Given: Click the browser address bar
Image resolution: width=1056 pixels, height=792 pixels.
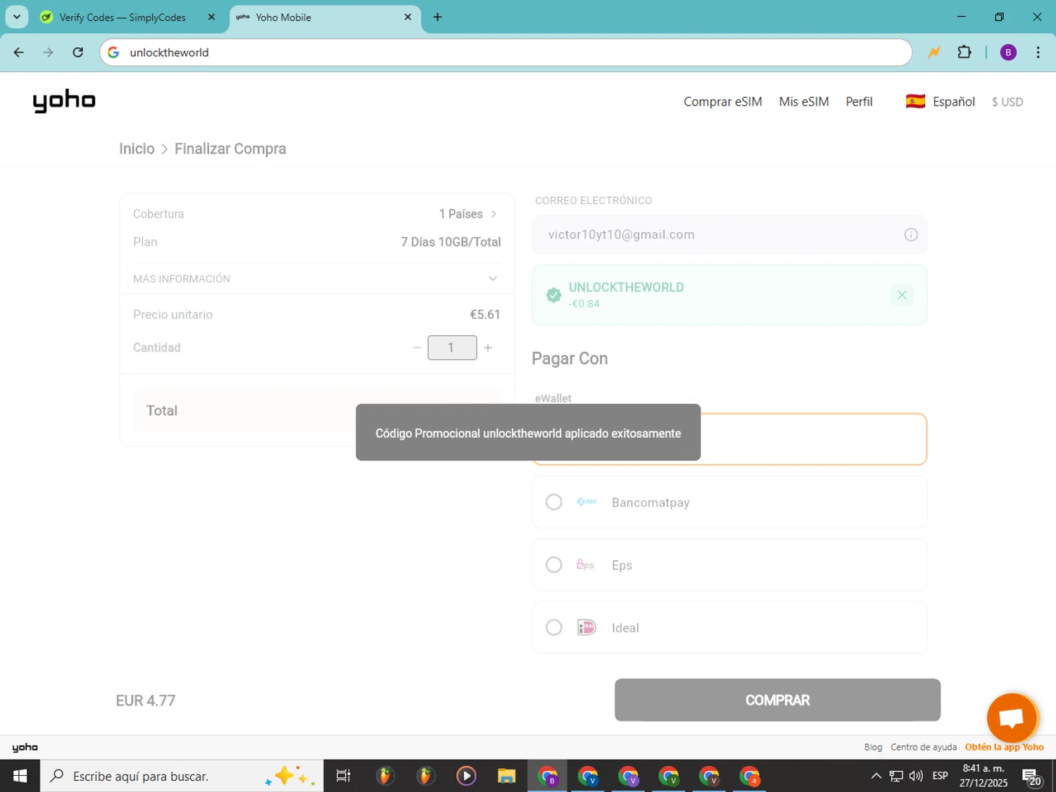Looking at the screenshot, I should tap(505, 52).
